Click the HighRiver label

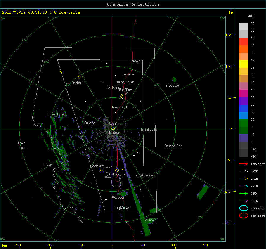pos(122,208)
